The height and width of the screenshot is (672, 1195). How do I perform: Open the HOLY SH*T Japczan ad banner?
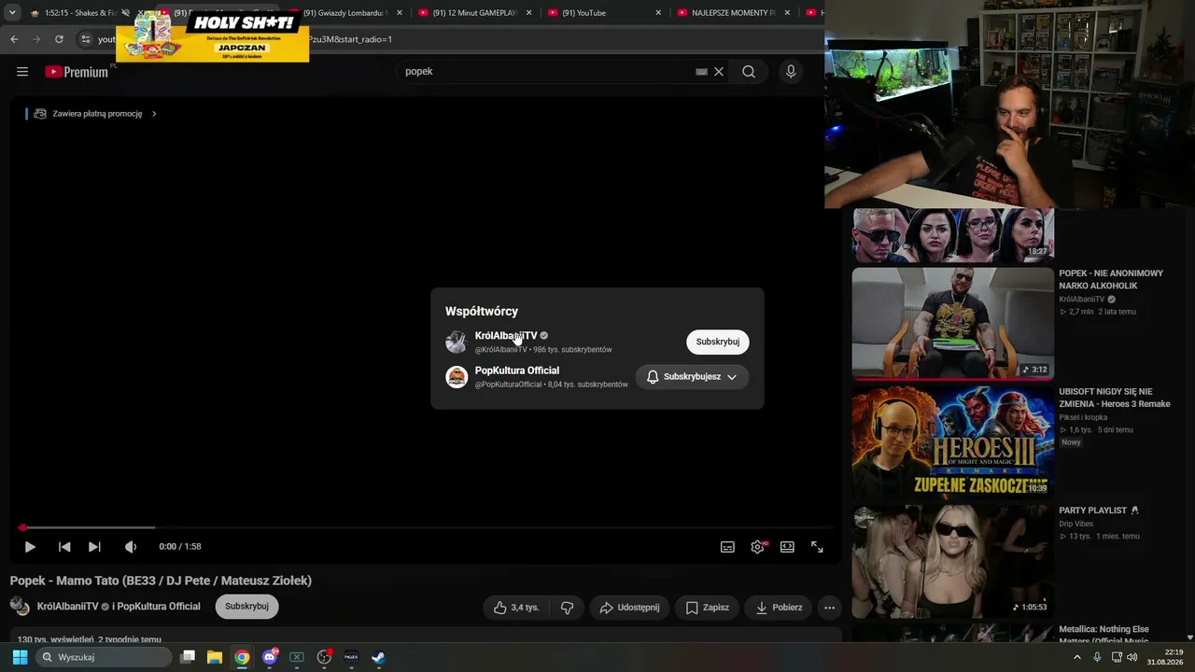pos(213,37)
